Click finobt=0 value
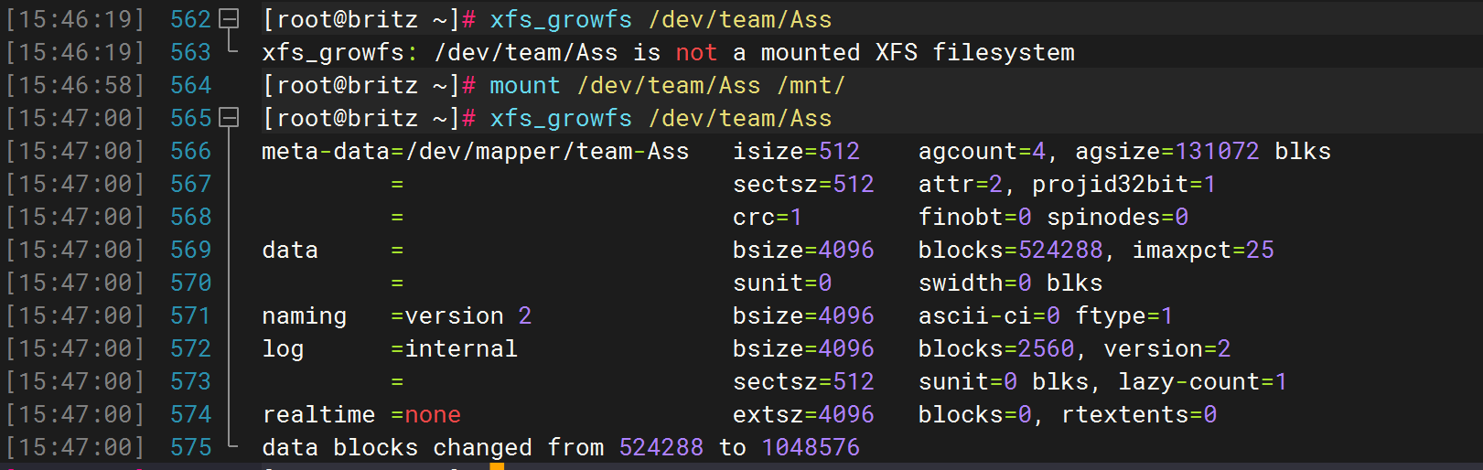 coord(975,217)
